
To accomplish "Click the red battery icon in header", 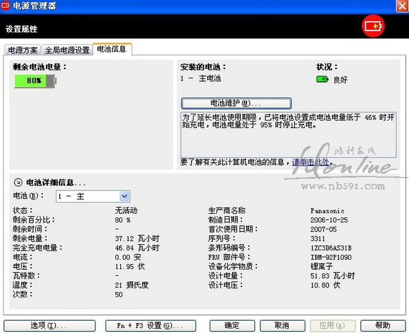I will click(x=373, y=26).
